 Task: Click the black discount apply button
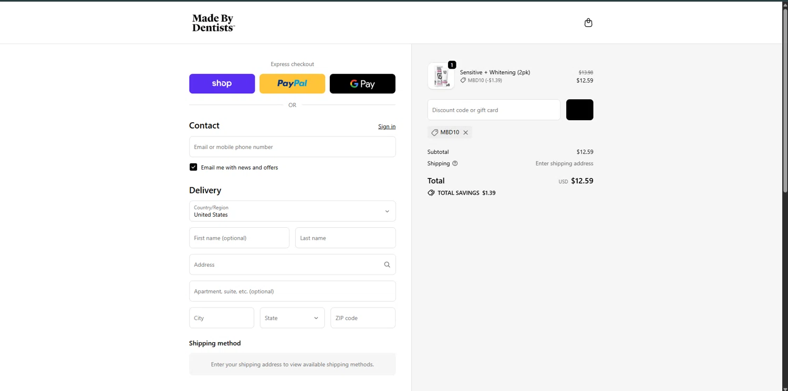tap(579, 110)
